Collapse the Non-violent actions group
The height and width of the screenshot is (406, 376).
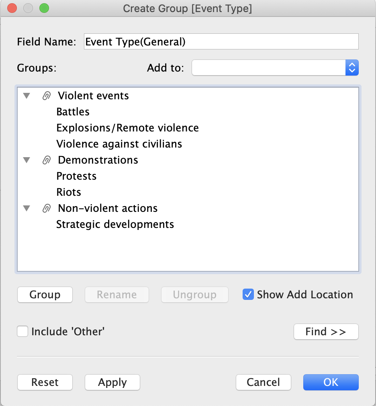[x=27, y=208]
